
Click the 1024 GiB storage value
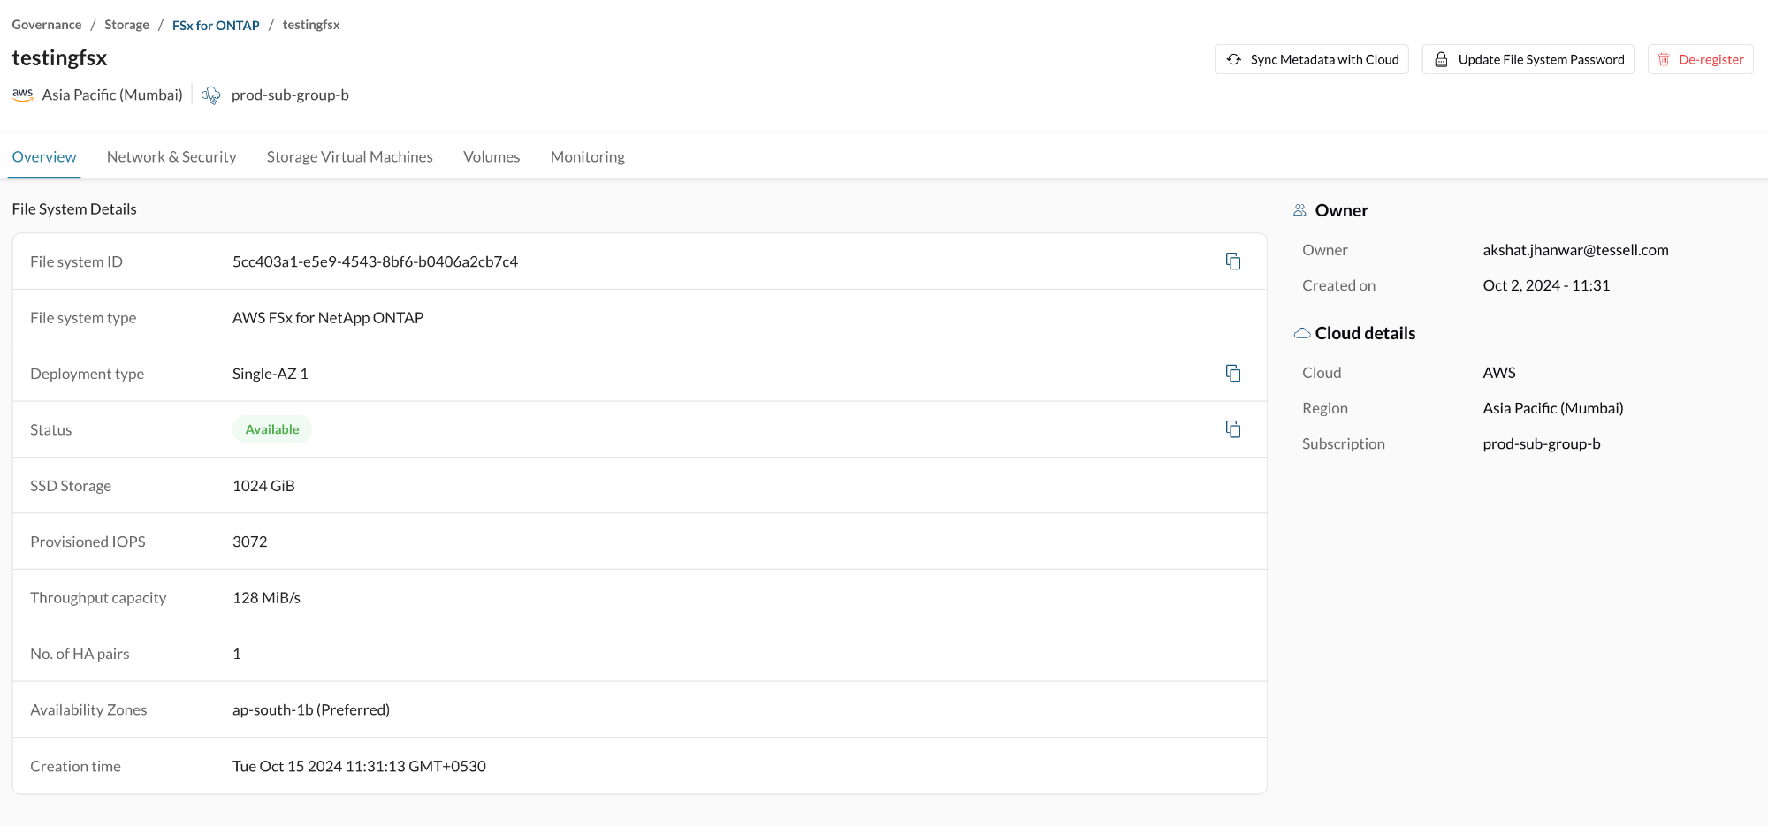pyautogui.click(x=263, y=486)
